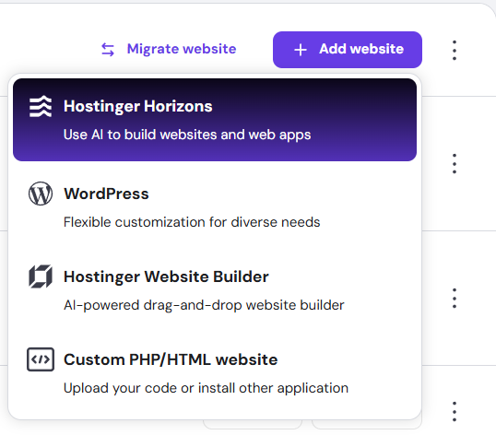Choose Hostinger Horizons option
This screenshot has height=435, width=496.
pyautogui.click(x=215, y=120)
